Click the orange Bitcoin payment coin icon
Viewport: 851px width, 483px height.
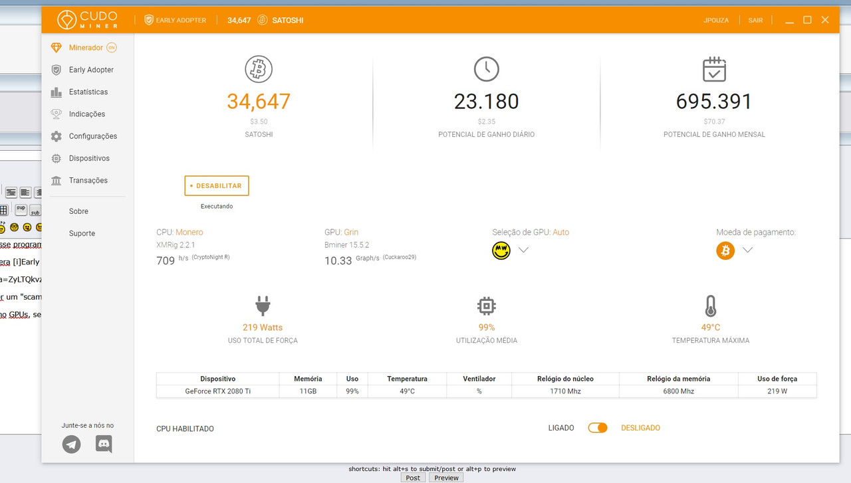coord(725,250)
